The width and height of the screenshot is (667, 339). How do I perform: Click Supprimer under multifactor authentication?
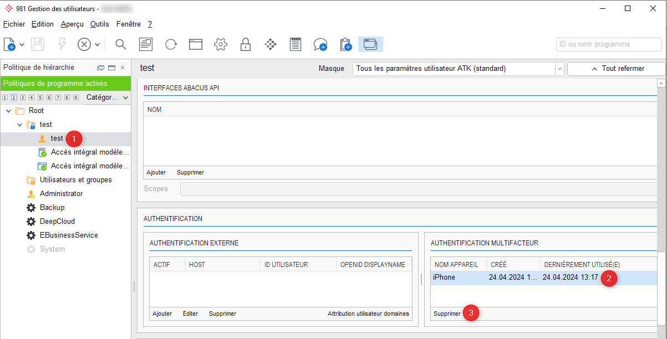point(447,314)
